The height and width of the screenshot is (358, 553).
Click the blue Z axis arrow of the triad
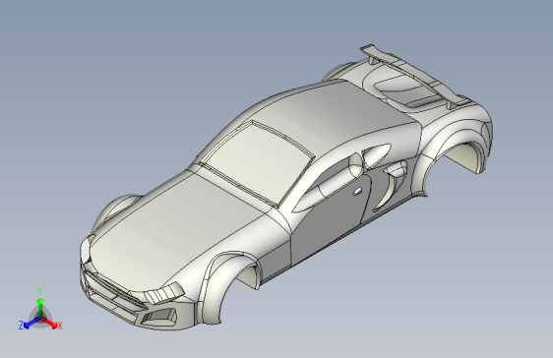(31, 323)
